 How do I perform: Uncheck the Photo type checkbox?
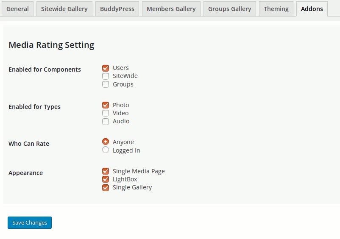106,105
